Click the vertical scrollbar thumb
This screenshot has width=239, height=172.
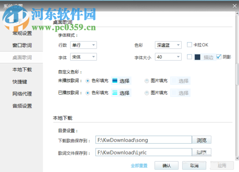pos(237,74)
